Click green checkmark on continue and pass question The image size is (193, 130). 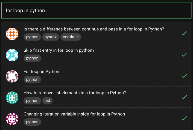(x=184, y=33)
